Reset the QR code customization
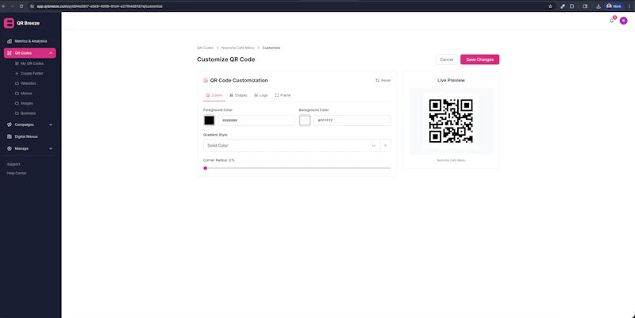 click(383, 81)
